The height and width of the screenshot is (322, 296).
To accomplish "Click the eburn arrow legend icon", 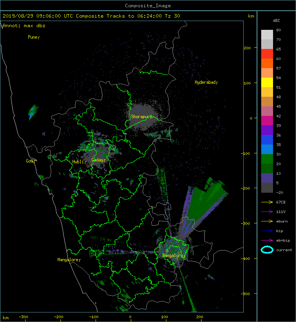I will (267, 221).
